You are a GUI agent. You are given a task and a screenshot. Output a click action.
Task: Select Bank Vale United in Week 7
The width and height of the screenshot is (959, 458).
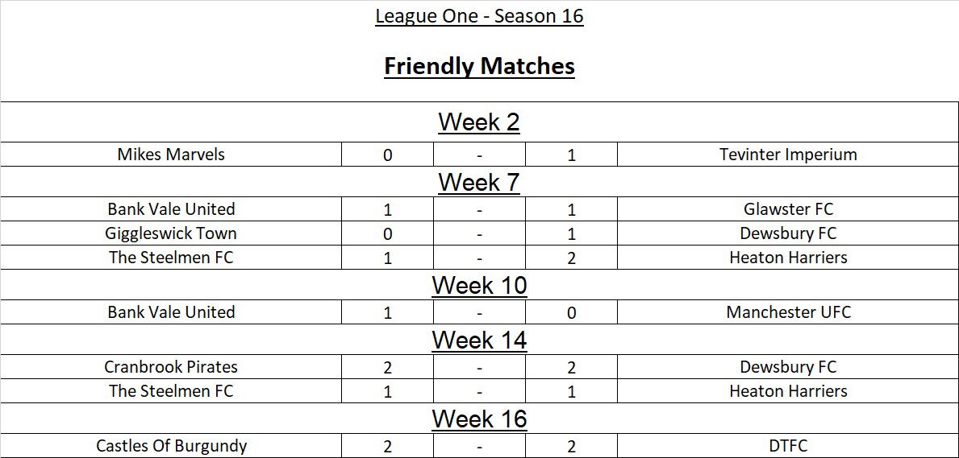click(171, 209)
